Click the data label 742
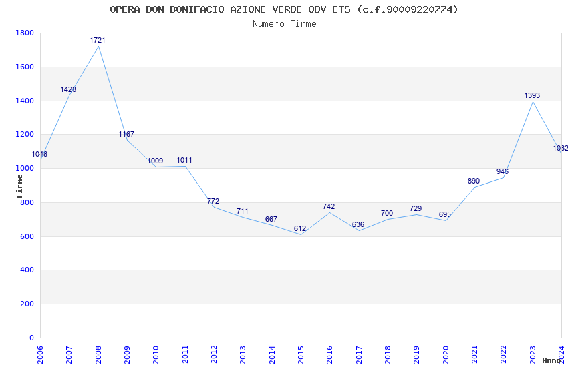Screen dimensions: 568x367 pos(329,206)
